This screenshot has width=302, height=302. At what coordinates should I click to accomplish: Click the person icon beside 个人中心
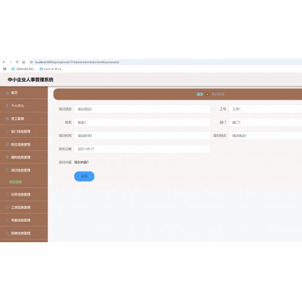click(7, 106)
